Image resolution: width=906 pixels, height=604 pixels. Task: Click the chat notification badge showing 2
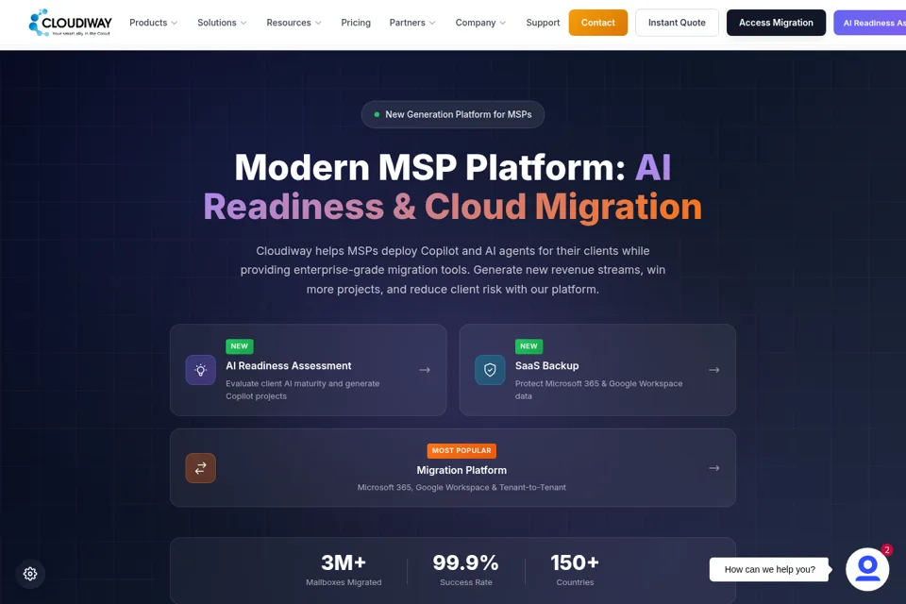pos(887,549)
